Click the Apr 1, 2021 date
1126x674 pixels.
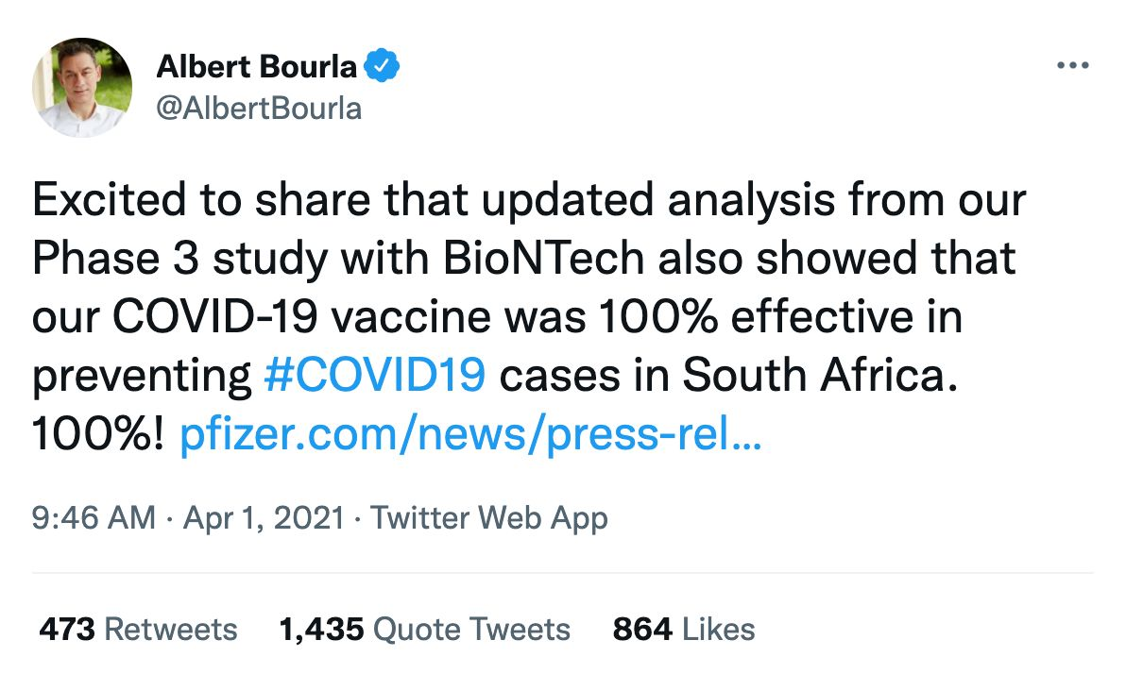click(x=264, y=518)
